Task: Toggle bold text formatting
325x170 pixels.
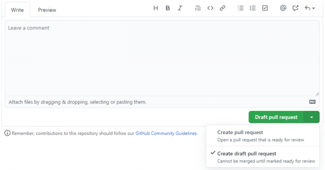Action: click(x=168, y=8)
